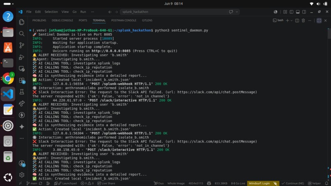Open the Source Control view
Screen dimensions: 331x186
click(21, 45)
